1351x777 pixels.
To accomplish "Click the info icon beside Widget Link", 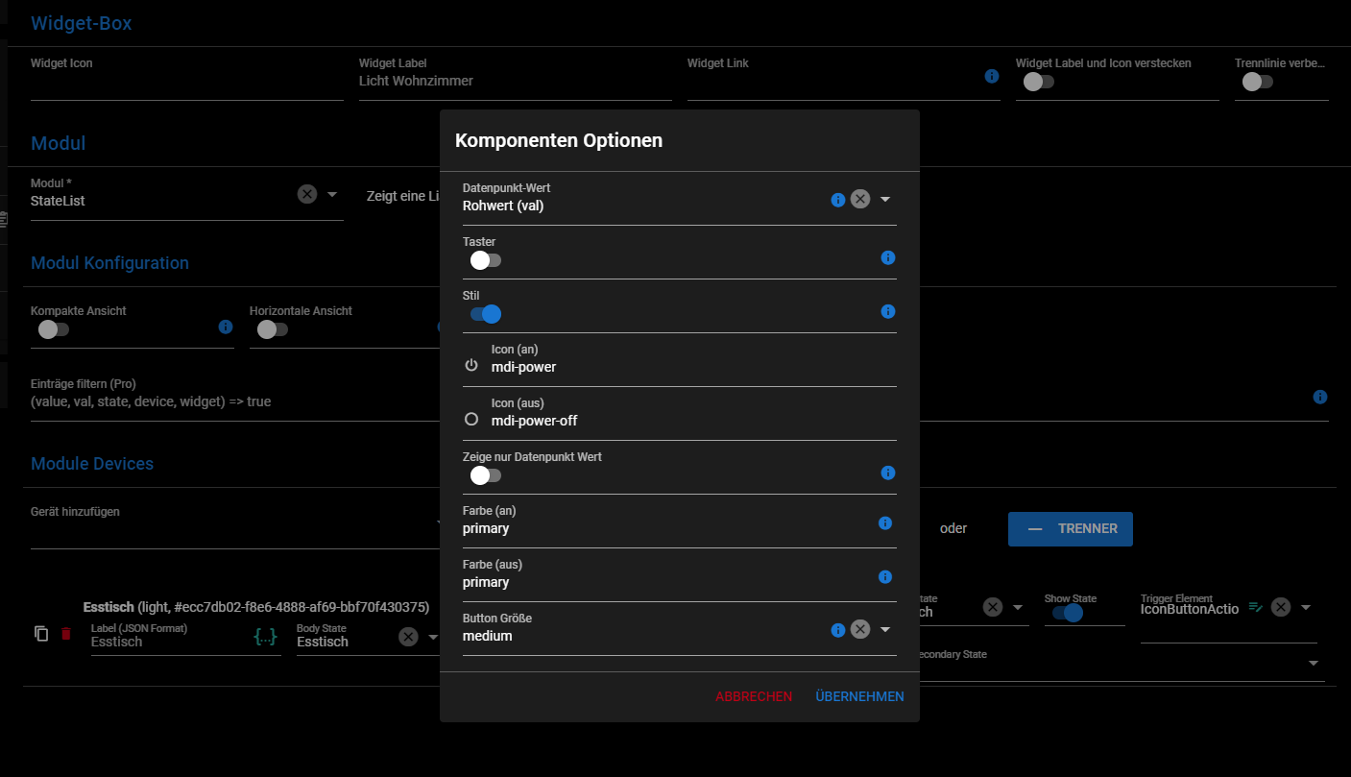I will coord(992,76).
